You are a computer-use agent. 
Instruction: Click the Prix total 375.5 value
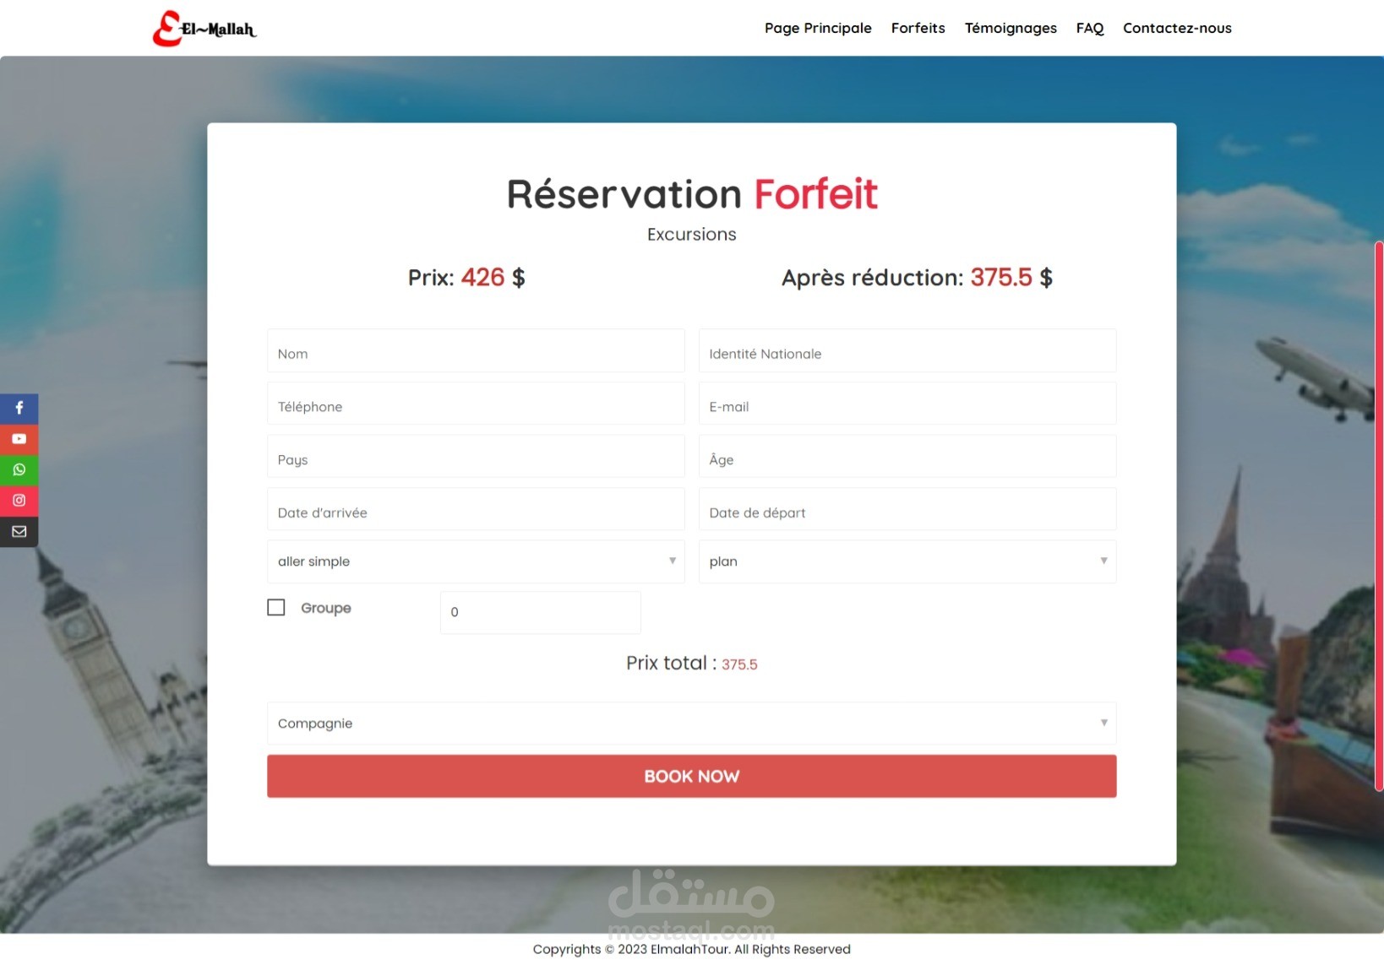coord(739,664)
